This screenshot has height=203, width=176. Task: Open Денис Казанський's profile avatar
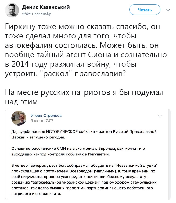click(12, 10)
